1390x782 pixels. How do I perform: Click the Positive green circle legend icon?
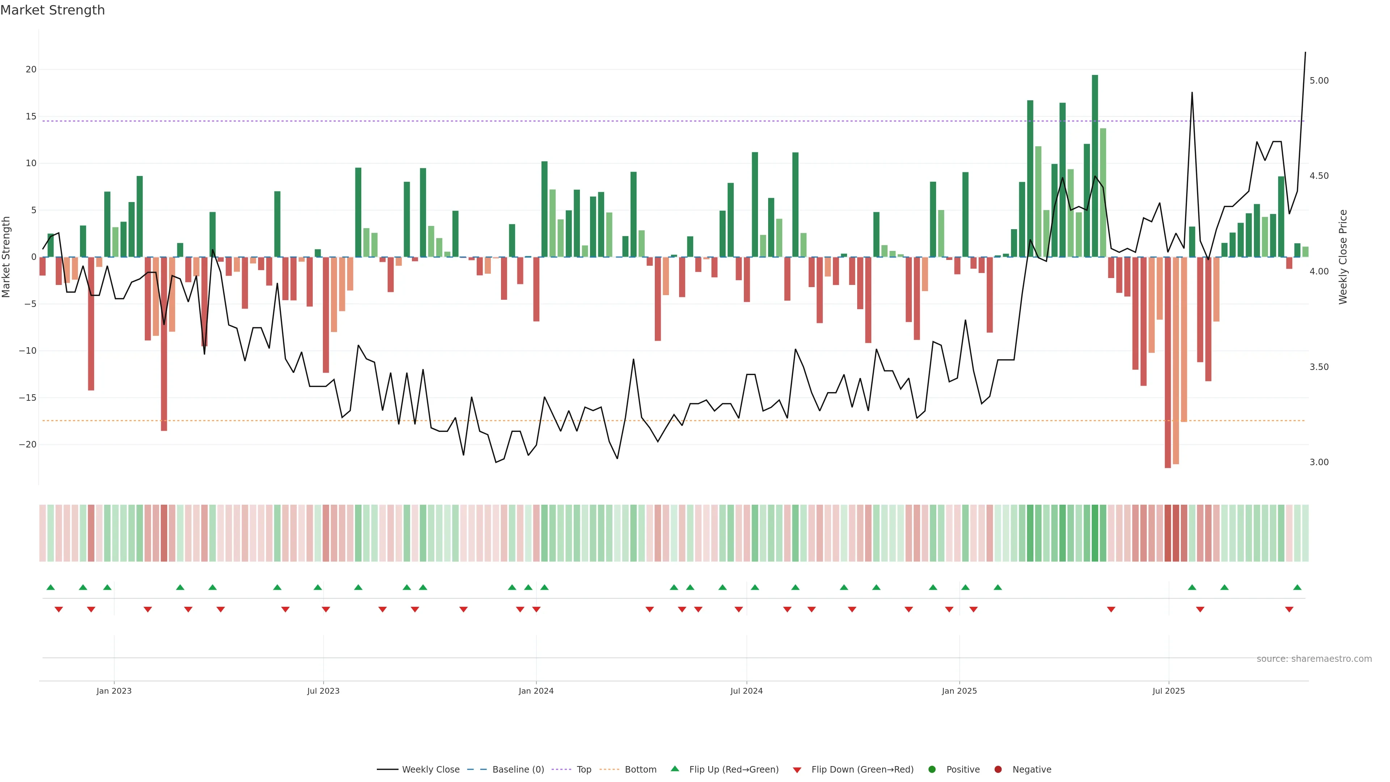pyautogui.click(x=932, y=770)
